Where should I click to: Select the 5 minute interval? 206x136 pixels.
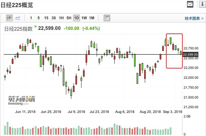point(39,18)
